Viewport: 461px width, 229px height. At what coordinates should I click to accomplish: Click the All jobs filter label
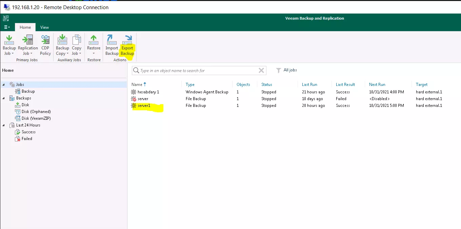290,70
